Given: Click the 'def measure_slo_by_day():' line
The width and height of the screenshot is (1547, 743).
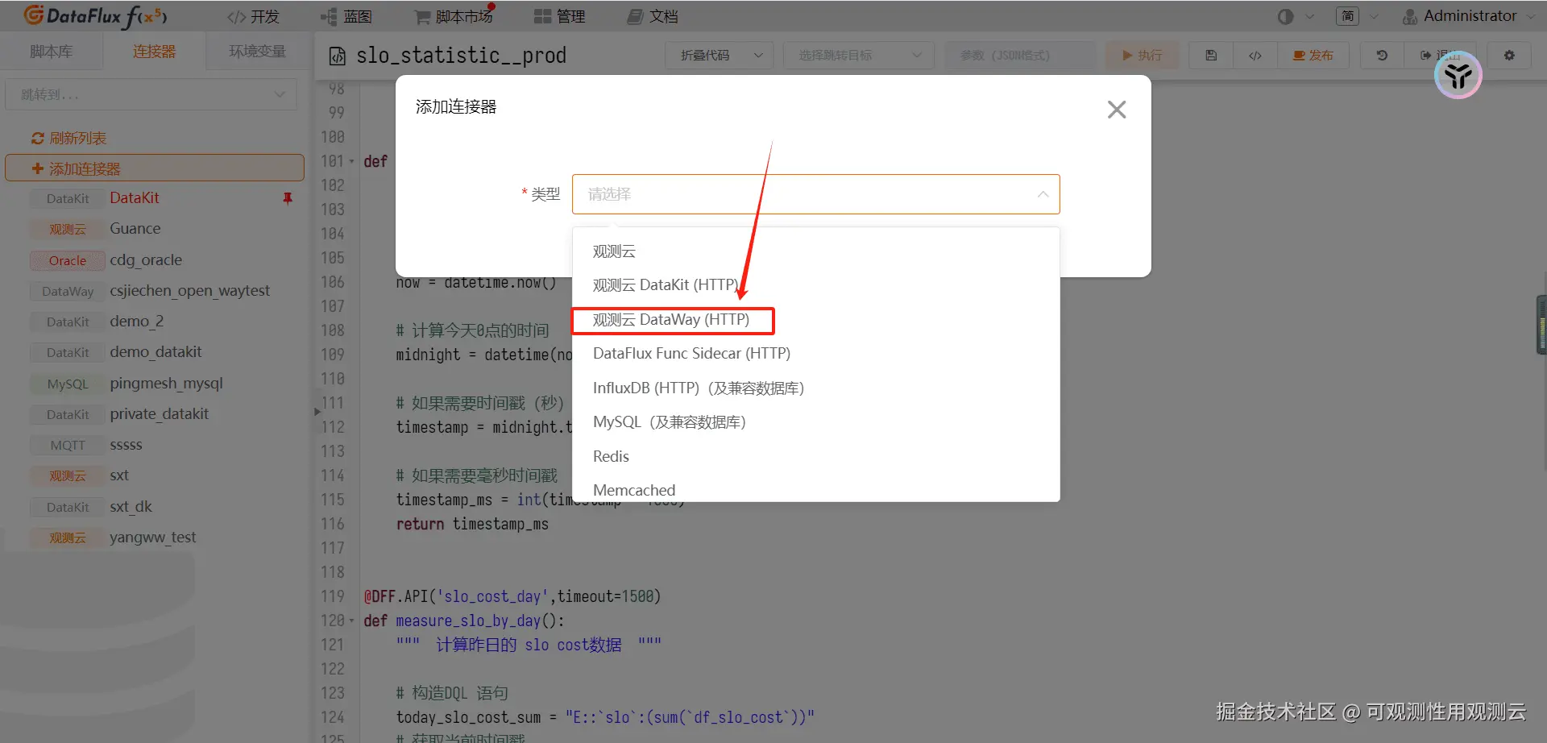Looking at the screenshot, I should [x=464, y=621].
